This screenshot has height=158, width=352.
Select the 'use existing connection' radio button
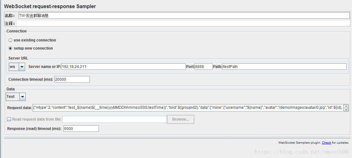(10, 40)
